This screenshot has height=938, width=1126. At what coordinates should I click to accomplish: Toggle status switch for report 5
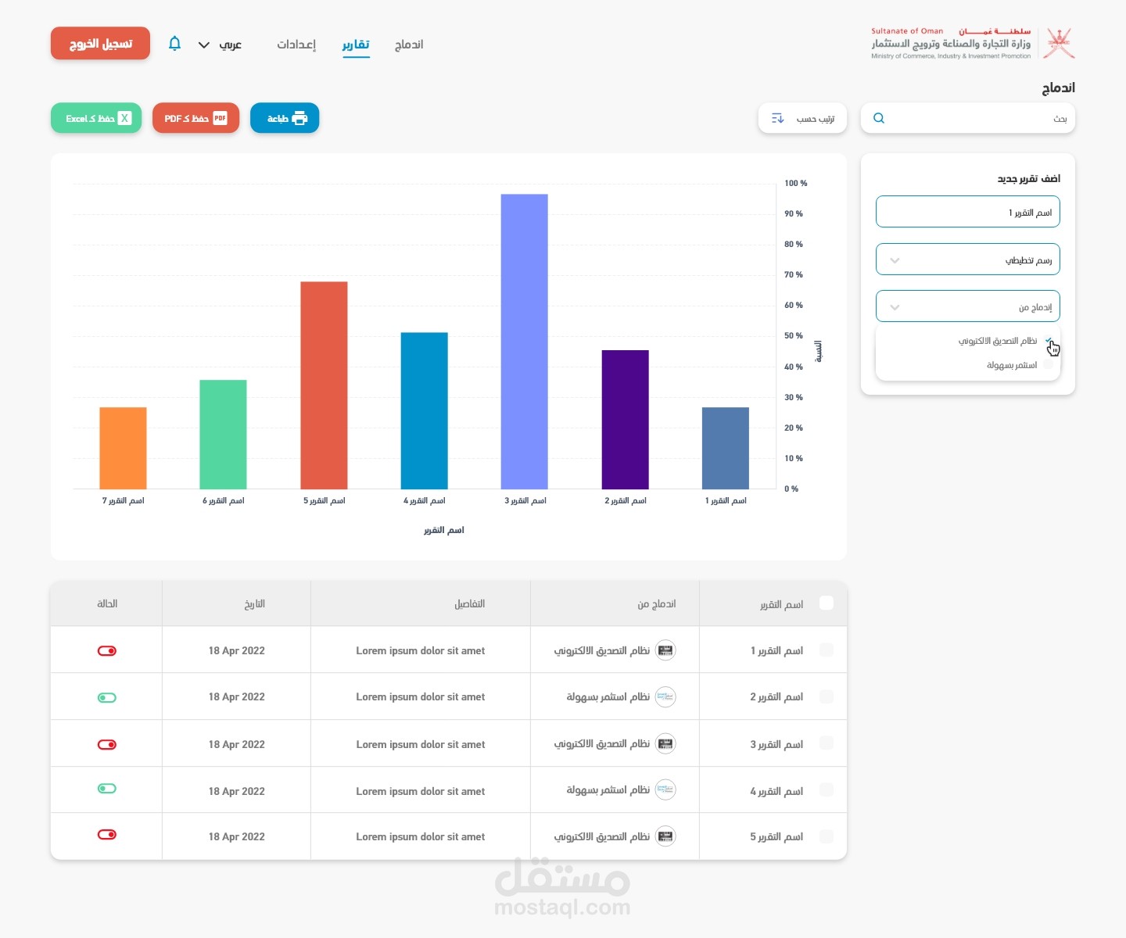click(107, 835)
